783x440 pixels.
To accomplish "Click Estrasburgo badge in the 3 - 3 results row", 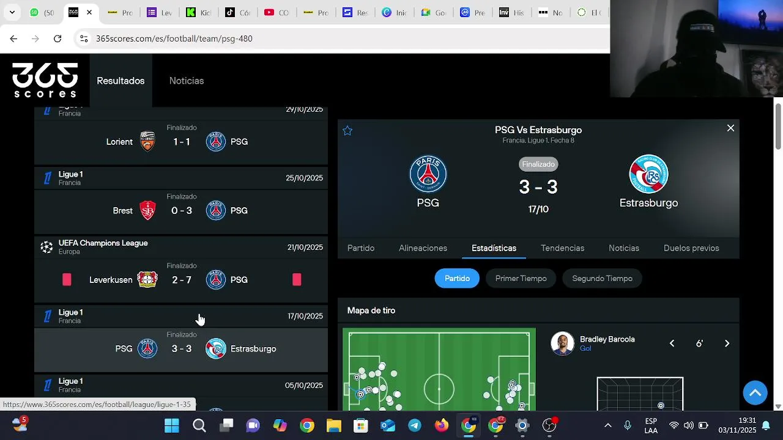I will (215, 349).
